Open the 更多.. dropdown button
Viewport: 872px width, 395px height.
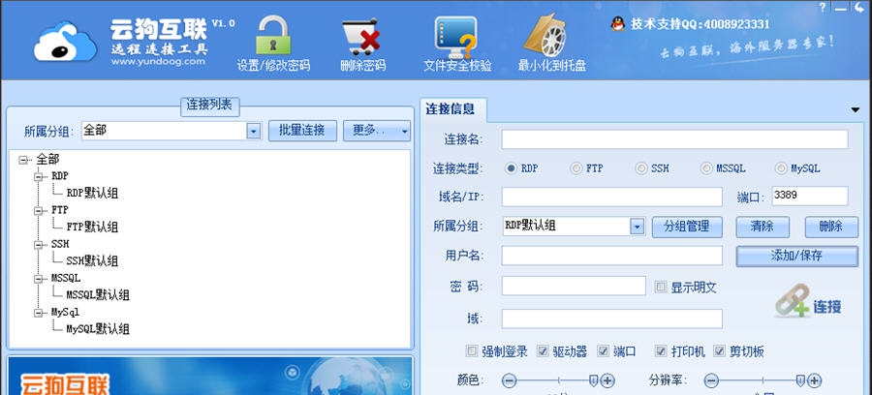pyautogui.click(x=377, y=131)
